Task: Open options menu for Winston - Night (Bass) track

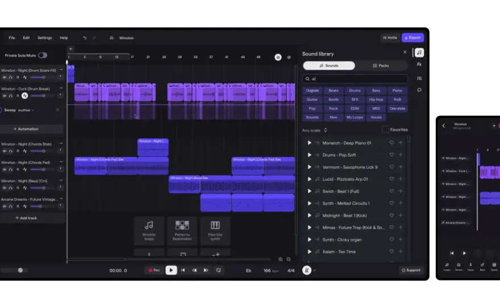Action: 61,181
